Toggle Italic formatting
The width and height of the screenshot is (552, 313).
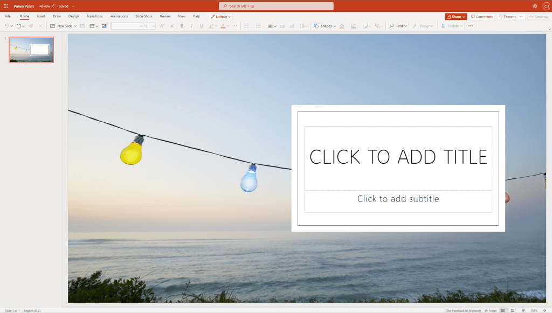pyautogui.click(x=191, y=26)
